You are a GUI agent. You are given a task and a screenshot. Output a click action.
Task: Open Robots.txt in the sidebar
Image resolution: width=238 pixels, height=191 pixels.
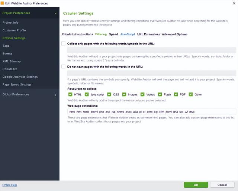[x=10, y=69]
